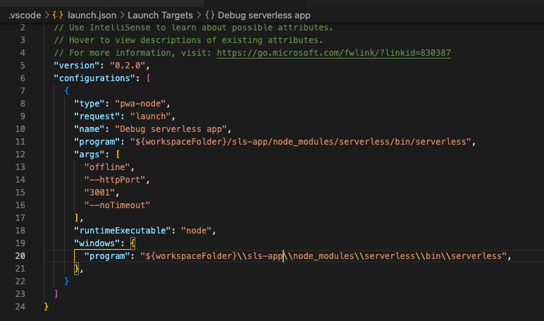Click the "program" key on line 20

pos(107,256)
